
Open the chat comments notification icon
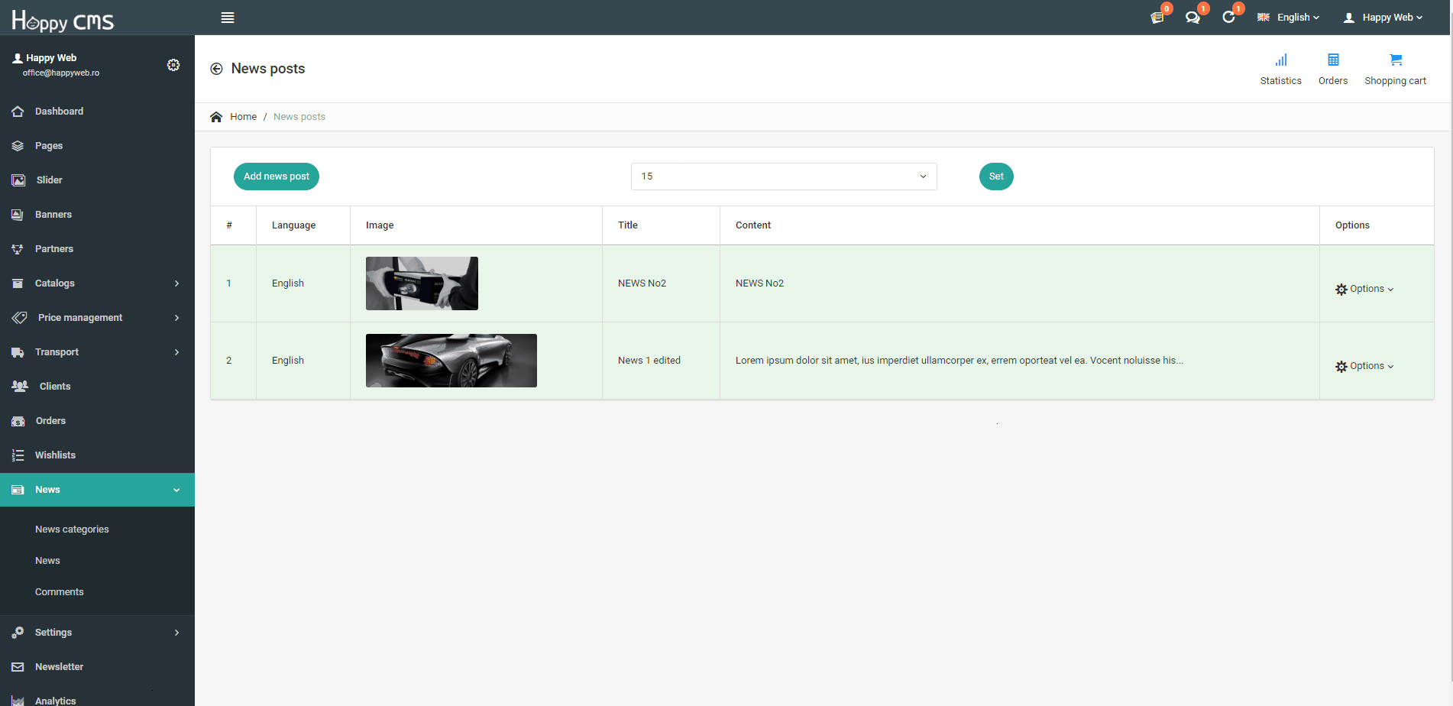click(x=1192, y=17)
